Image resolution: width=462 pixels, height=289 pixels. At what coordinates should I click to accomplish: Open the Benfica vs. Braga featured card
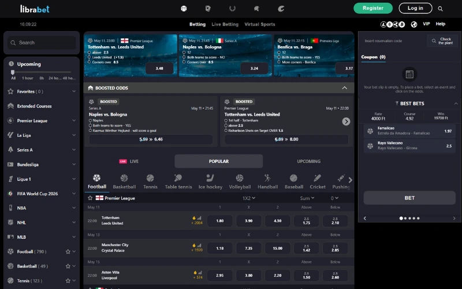tap(314, 55)
